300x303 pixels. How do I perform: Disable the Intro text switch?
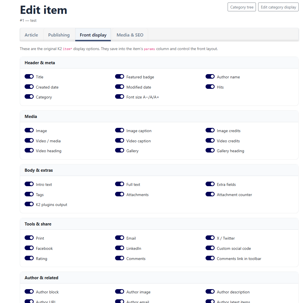pyautogui.click(x=29, y=184)
